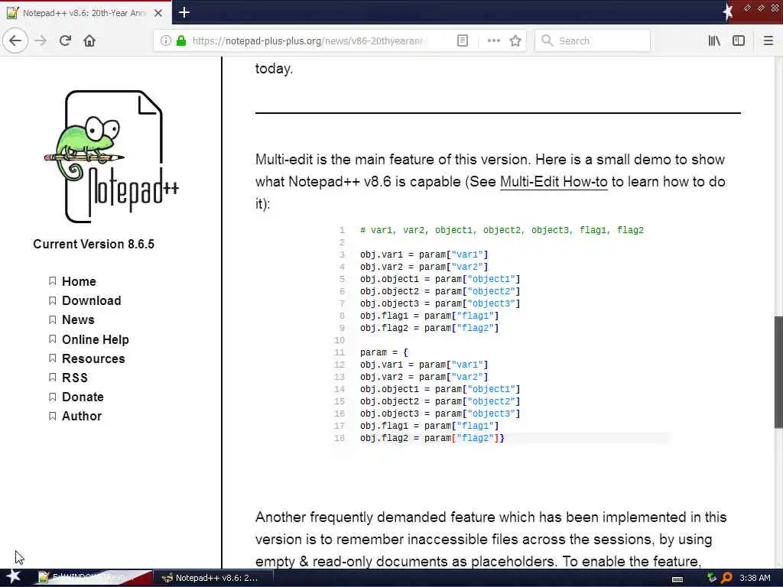Screen dimensions: 783x587
Task: Open Online Help from sidebar
Action: point(96,339)
